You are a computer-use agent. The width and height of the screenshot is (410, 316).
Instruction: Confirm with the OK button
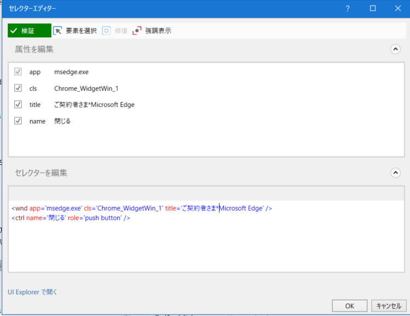[x=349, y=306]
